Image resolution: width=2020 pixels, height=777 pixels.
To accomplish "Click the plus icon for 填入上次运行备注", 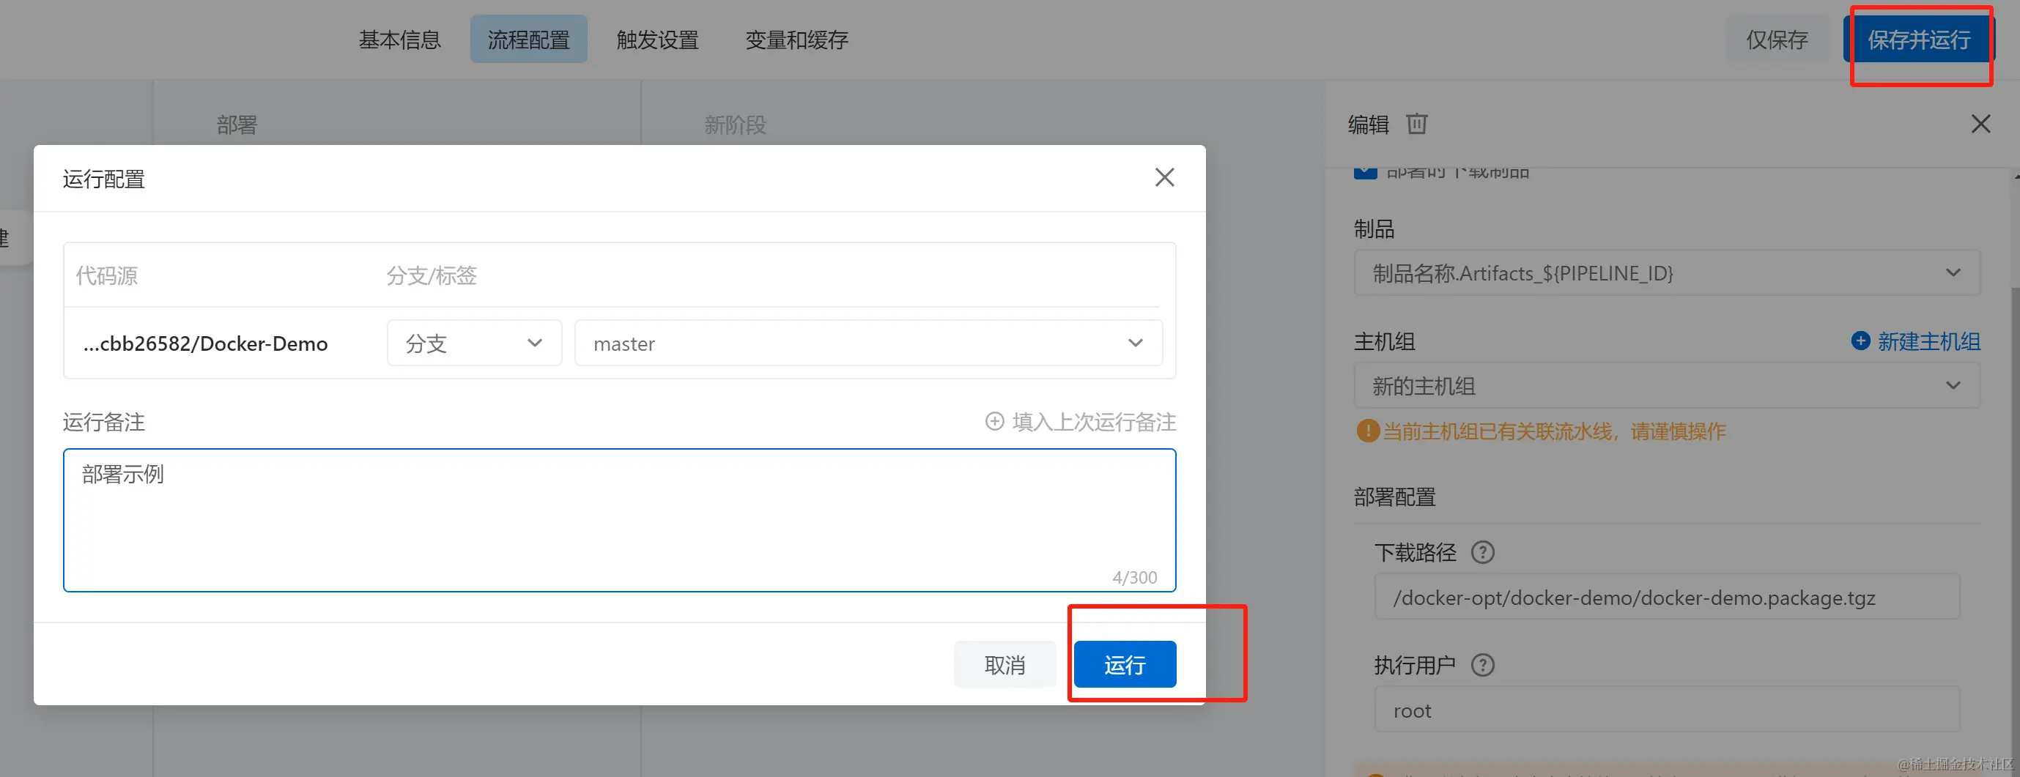I will point(994,421).
